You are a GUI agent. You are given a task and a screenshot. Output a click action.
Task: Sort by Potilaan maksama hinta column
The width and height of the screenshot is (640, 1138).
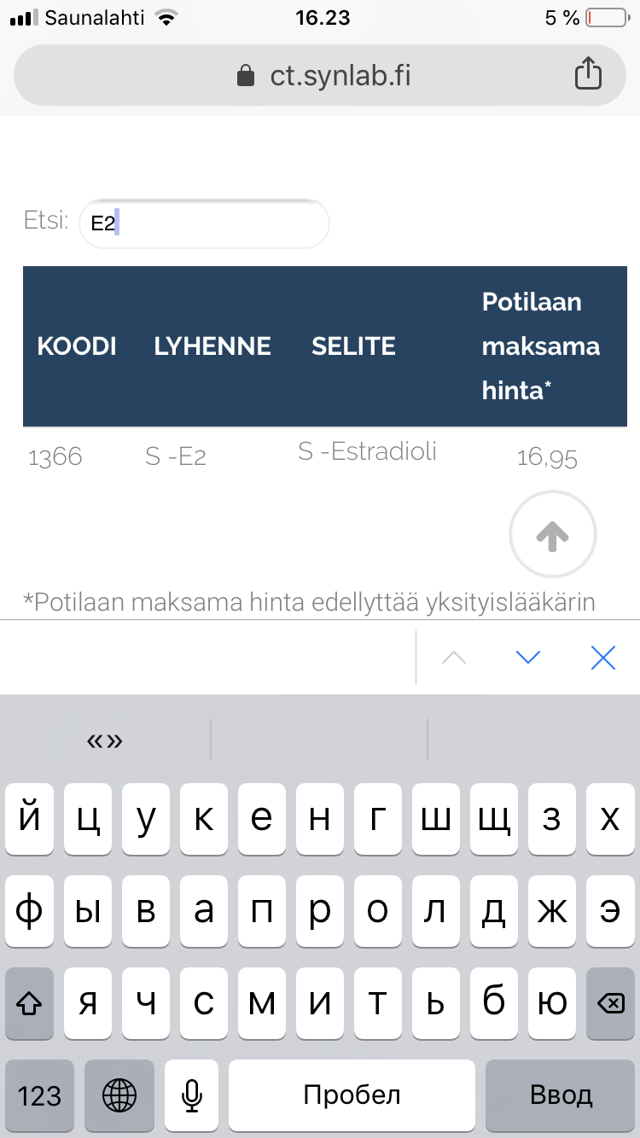[x=541, y=346]
